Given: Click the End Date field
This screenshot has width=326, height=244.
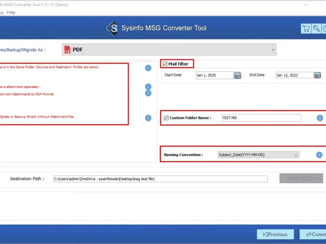Looking at the screenshot, I should [x=295, y=75].
